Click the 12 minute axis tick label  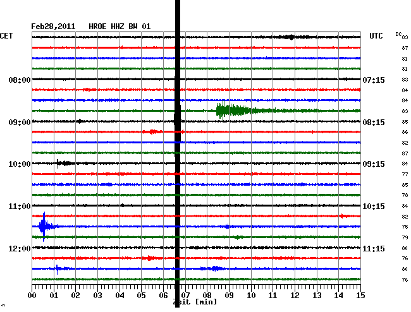point(295,296)
